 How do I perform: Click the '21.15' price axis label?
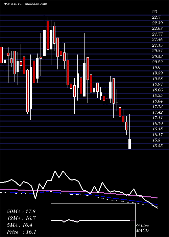[158, 45]
